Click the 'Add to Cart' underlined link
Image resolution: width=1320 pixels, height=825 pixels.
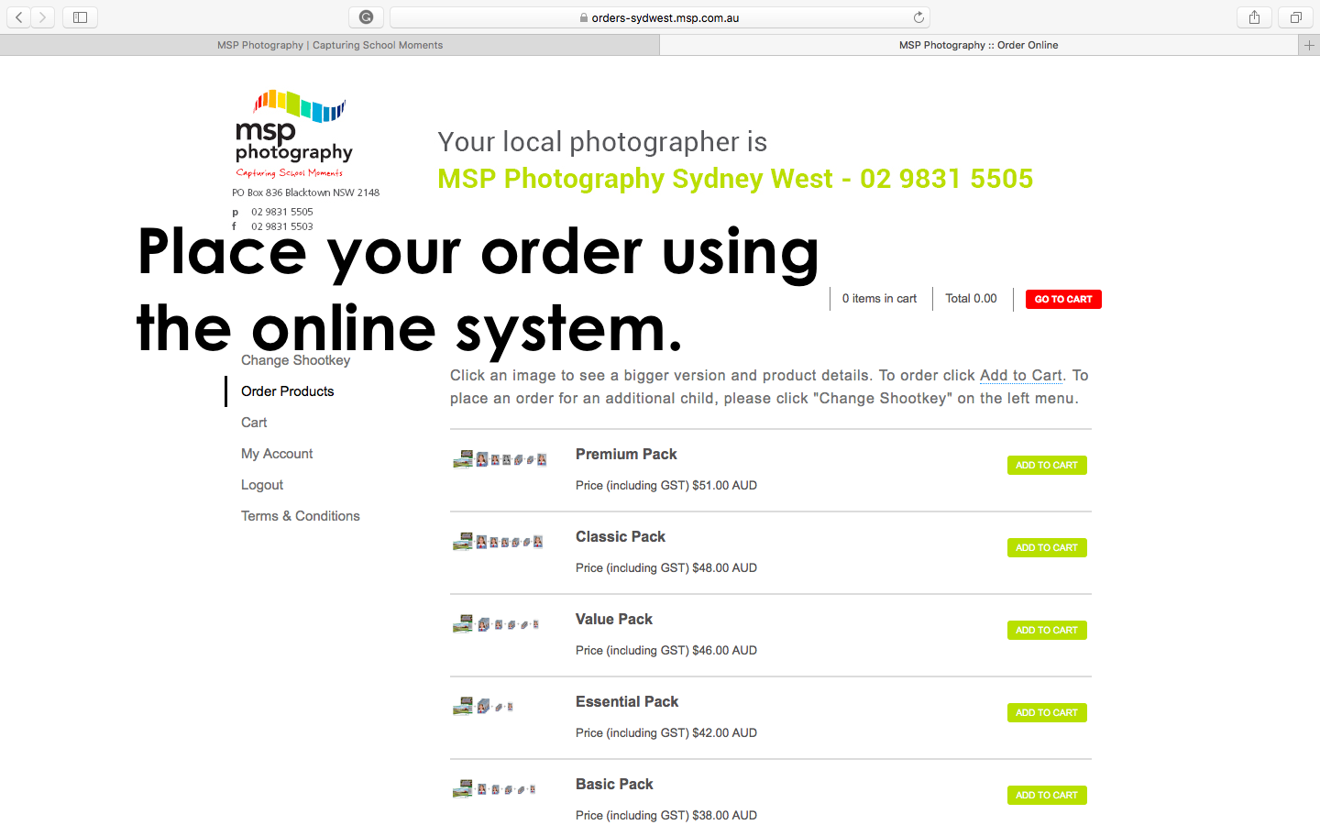[x=1021, y=375]
